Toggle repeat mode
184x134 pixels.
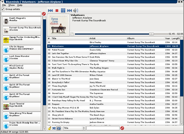click(x=59, y=128)
